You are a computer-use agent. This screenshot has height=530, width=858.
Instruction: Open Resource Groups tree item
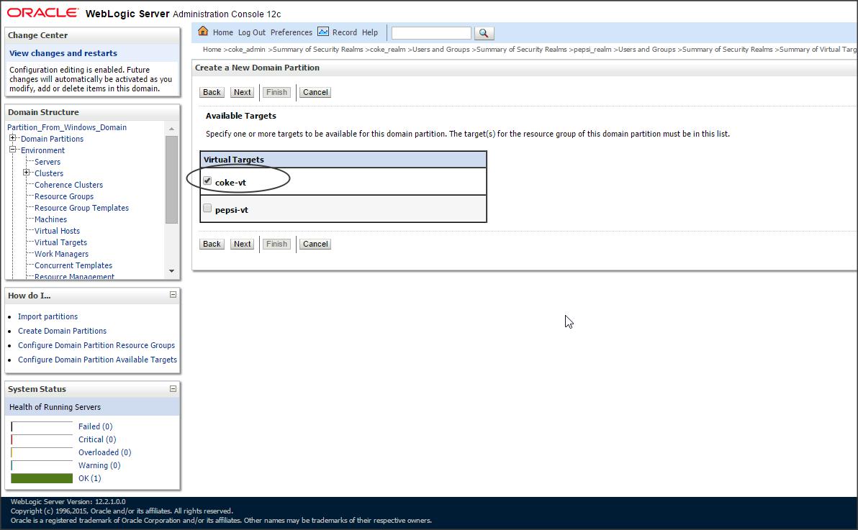click(x=64, y=196)
